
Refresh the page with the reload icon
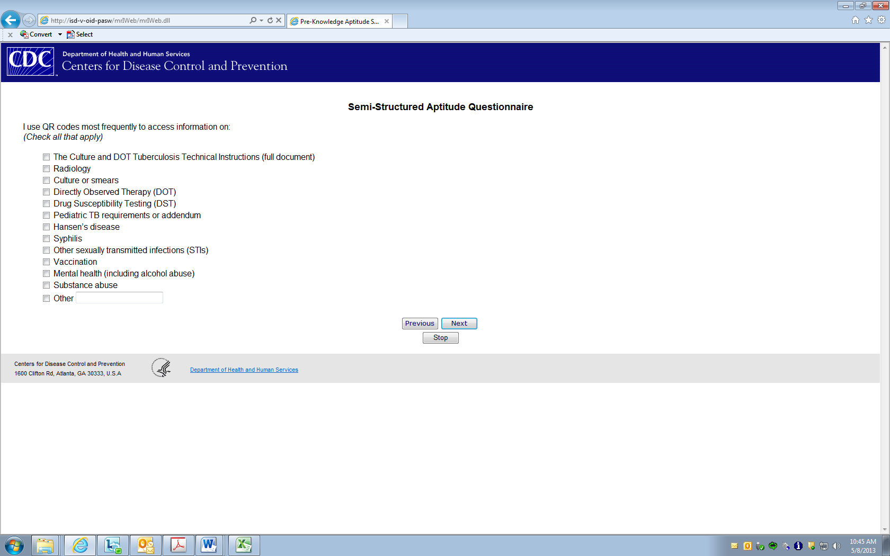pyautogui.click(x=270, y=20)
